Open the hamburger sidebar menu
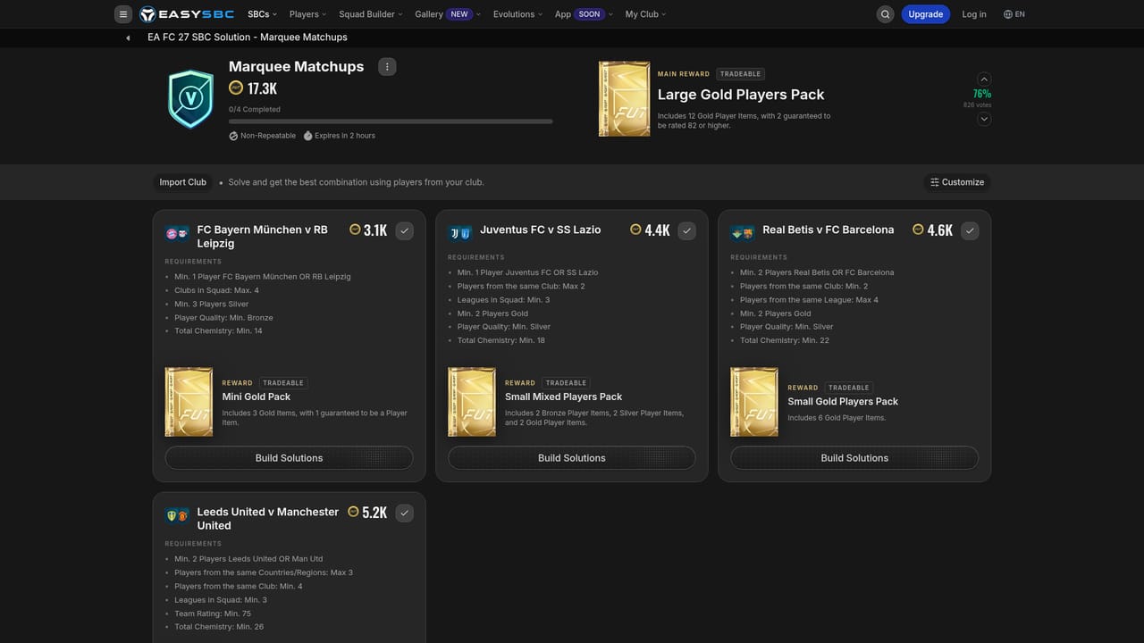This screenshot has height=643, width=1144. coord(123,14)
